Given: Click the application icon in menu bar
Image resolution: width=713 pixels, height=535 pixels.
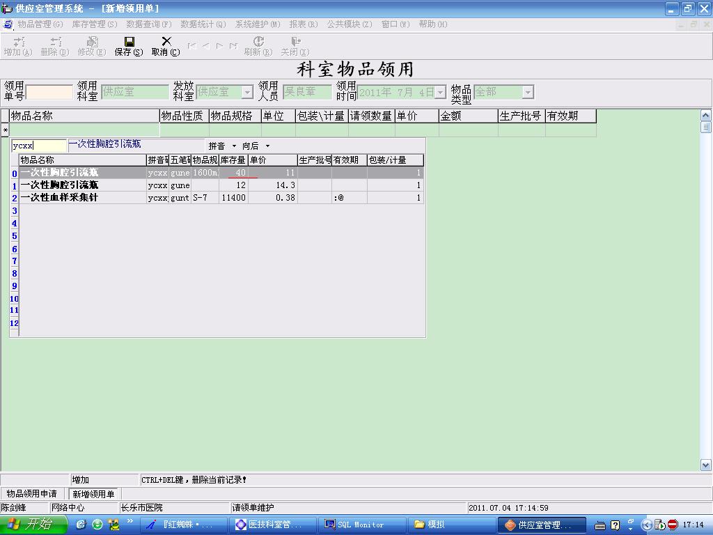Looking at the screenshot, I should point(7,24).
